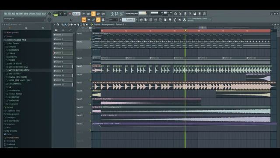Select the playlist mute tool

pyautogui.click(x=71, y=25)
